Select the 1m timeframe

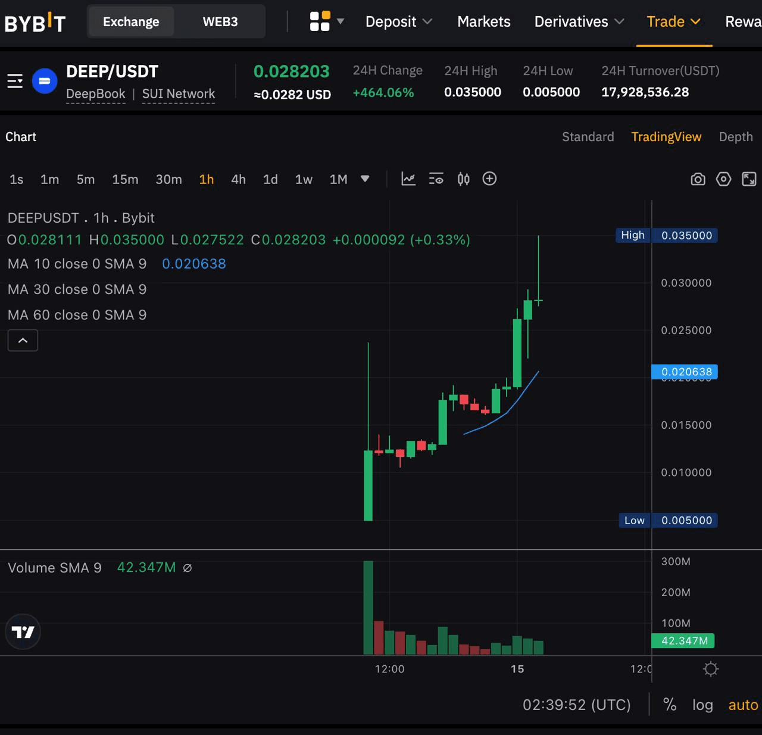50,179
